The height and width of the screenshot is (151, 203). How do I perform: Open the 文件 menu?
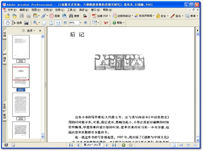coord(12,10)
